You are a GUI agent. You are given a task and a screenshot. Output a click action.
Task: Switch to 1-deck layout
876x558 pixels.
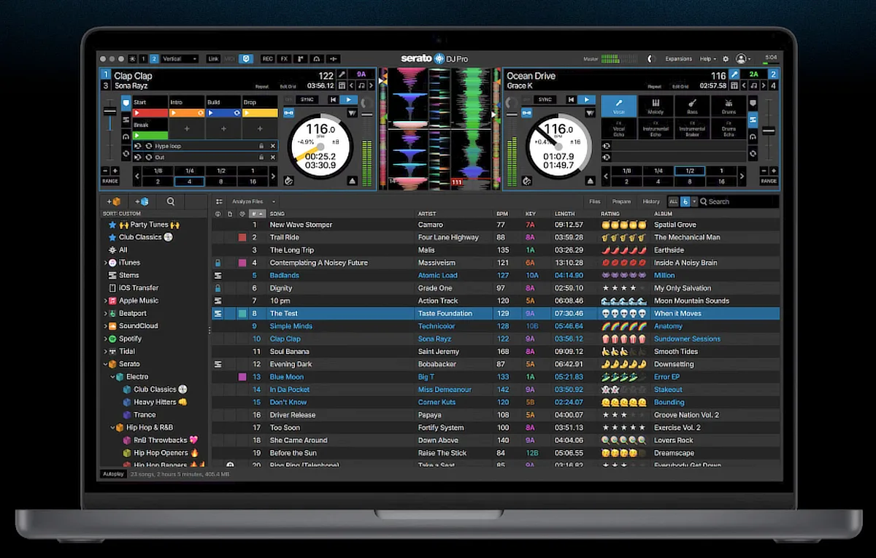(x=144, y=58)
